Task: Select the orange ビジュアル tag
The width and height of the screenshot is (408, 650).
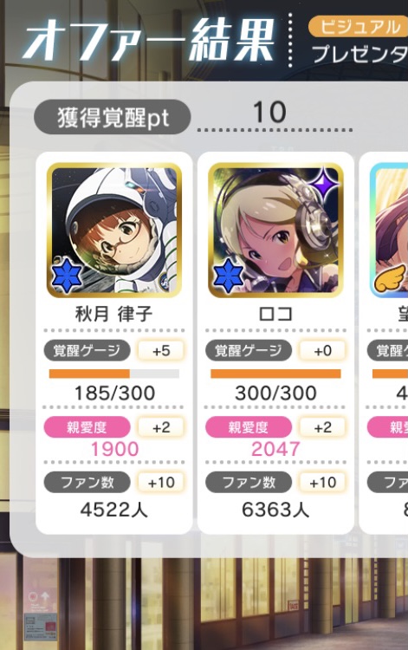Action: [x=359, y=27]
